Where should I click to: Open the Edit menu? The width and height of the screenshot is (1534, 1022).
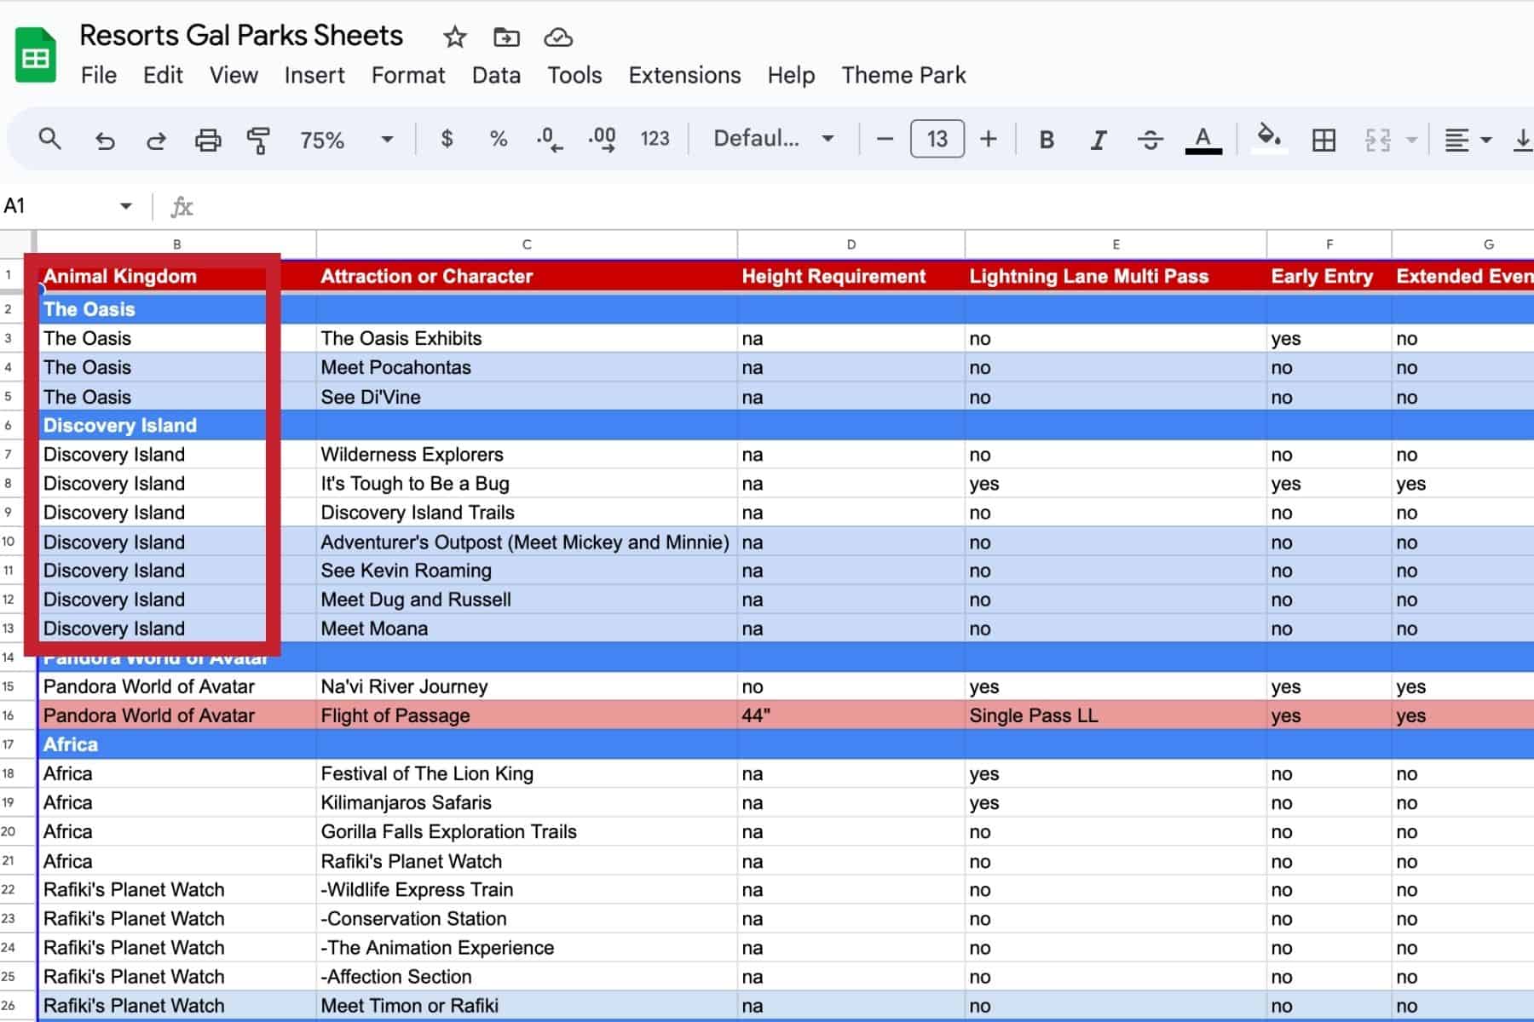point(163,75)
